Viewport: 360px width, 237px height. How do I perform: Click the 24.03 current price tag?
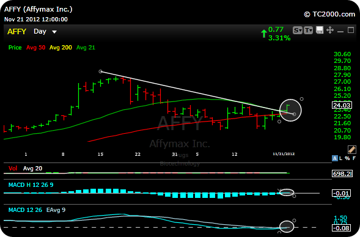(x=342, y=105)
